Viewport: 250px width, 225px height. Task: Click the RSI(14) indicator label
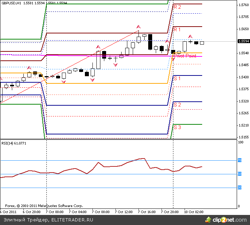pyautogui.click(x=9, y=143)
